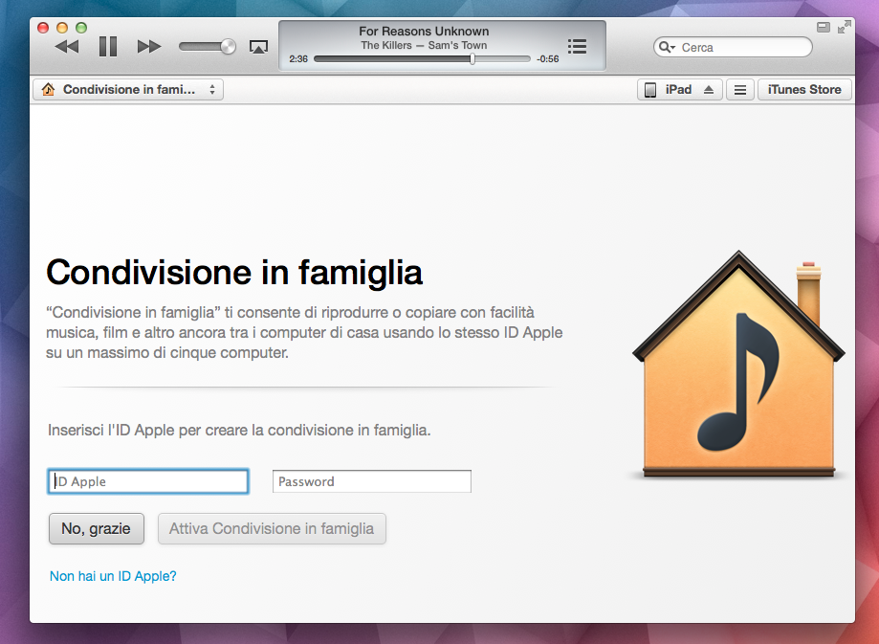
Task: Focus the Cerca search field
Action: pos(733,47)
